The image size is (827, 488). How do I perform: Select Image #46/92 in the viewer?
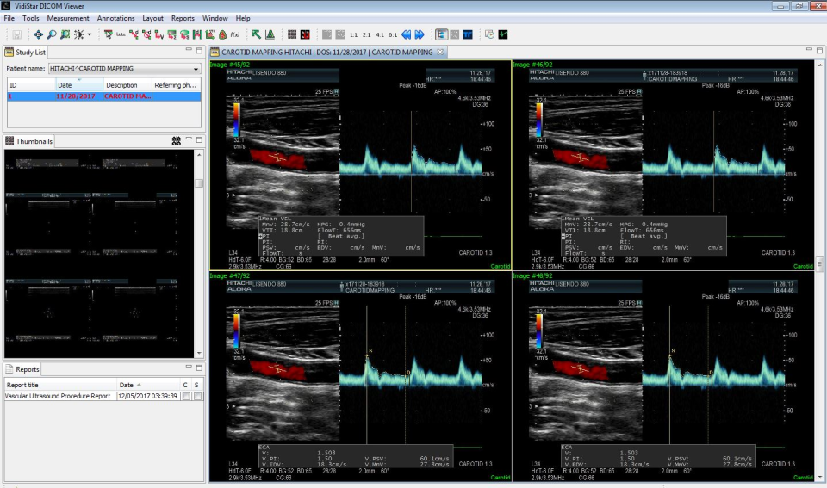pos(663,165)
